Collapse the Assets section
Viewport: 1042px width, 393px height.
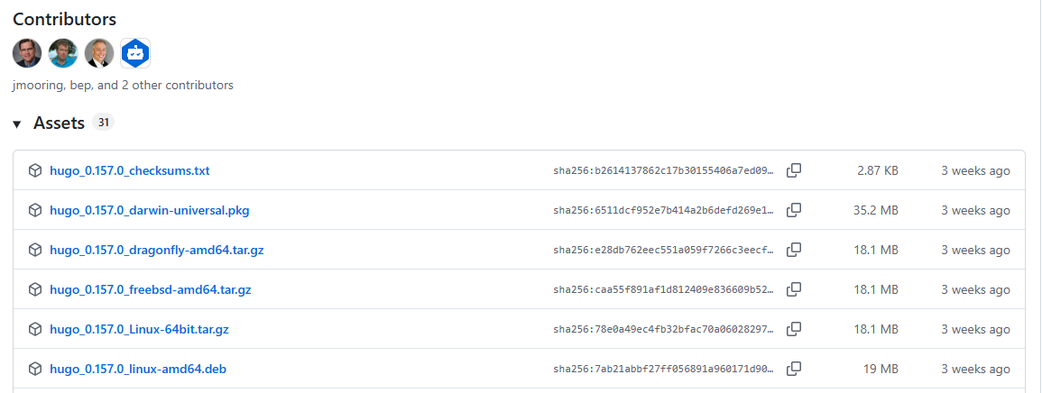(17, 123)
